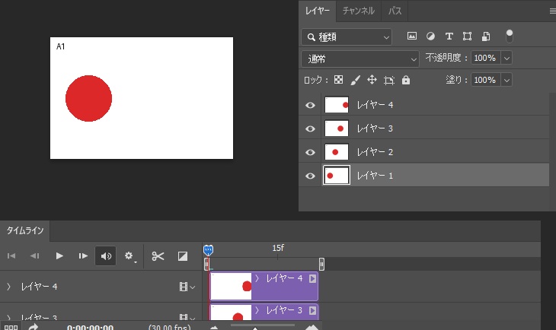Convert to frame animation icon
Screen dimensions: 556x330
pos(11,327)
